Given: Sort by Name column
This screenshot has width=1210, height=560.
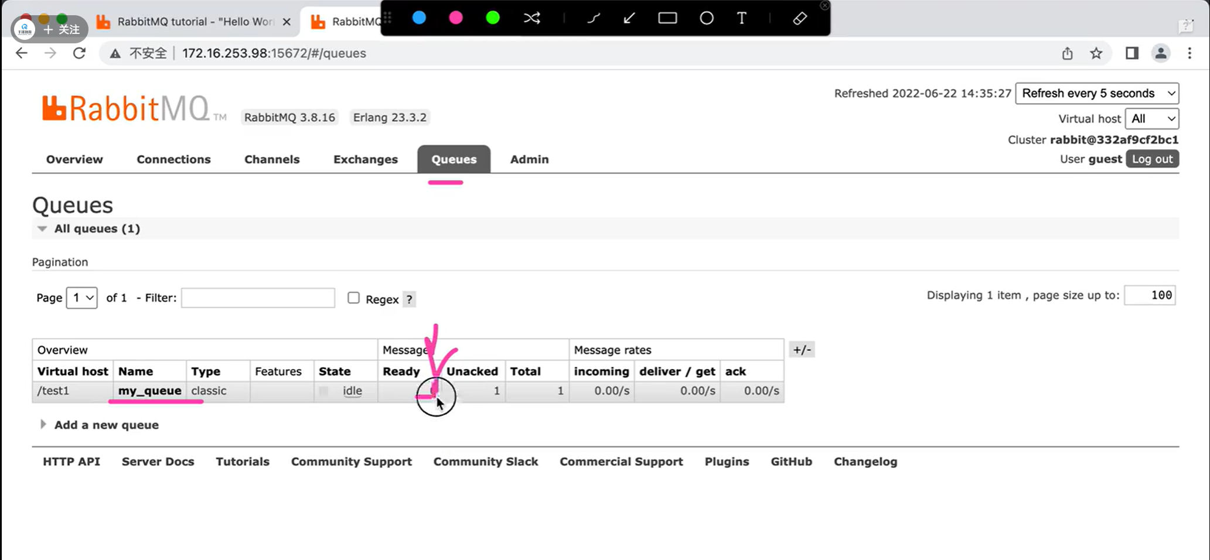Looking at the screenshot, I should point(135,371).
